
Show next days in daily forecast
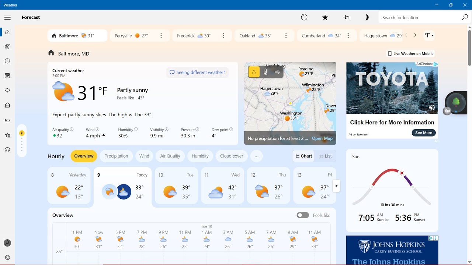point(336,186)
